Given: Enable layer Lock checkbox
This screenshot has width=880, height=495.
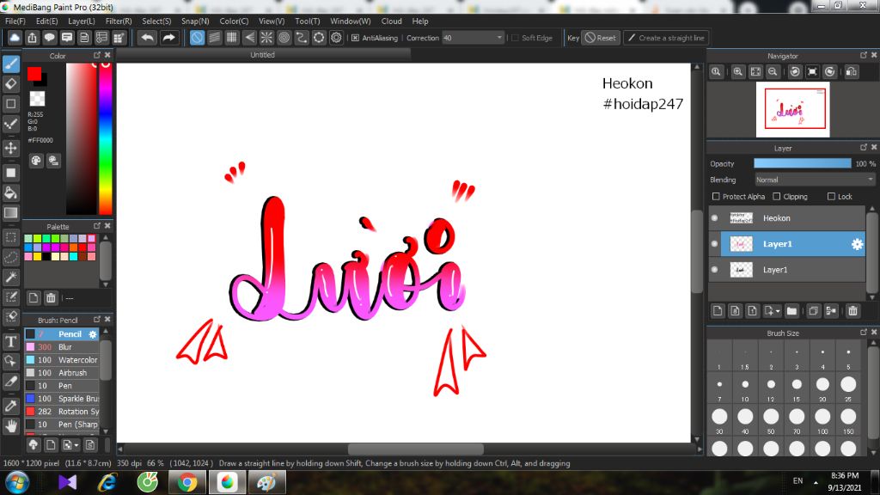Looking at the screenshot, I should [831, 197].
